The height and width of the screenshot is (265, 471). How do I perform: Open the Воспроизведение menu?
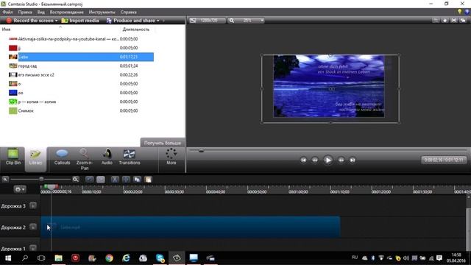tap(67, 12)
